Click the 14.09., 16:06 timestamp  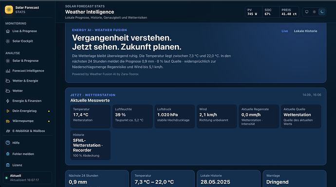coord(312,95)
